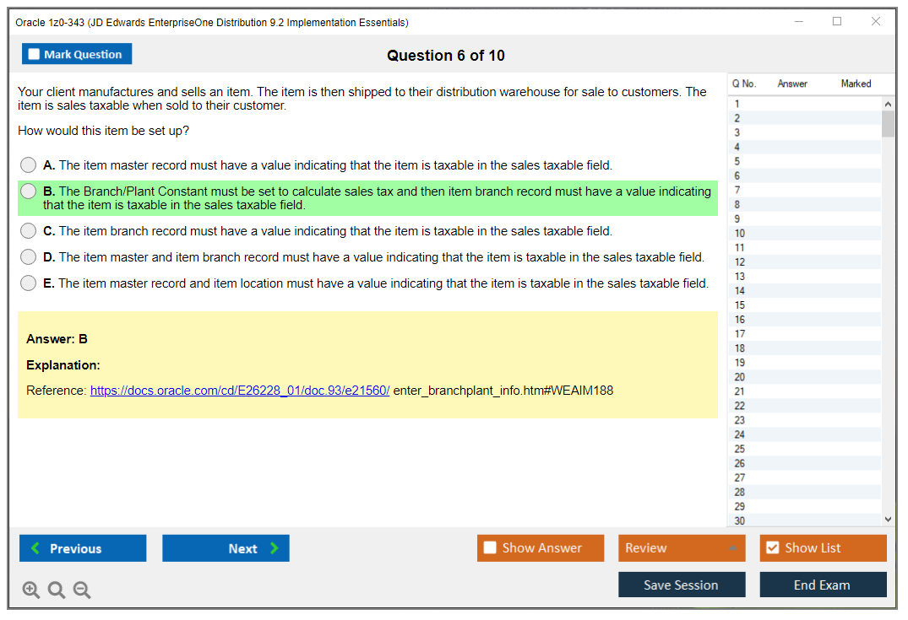Screen dimensions: 908x620
Task: Jump to question 21 in the list
Action: (740, 391)
